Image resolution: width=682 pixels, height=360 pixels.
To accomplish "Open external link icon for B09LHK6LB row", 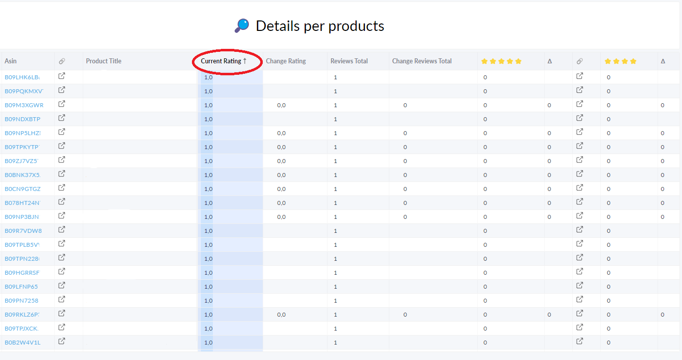I will coord(61,76).
